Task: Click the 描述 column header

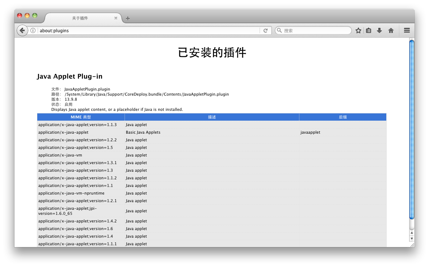Action: 212,117
